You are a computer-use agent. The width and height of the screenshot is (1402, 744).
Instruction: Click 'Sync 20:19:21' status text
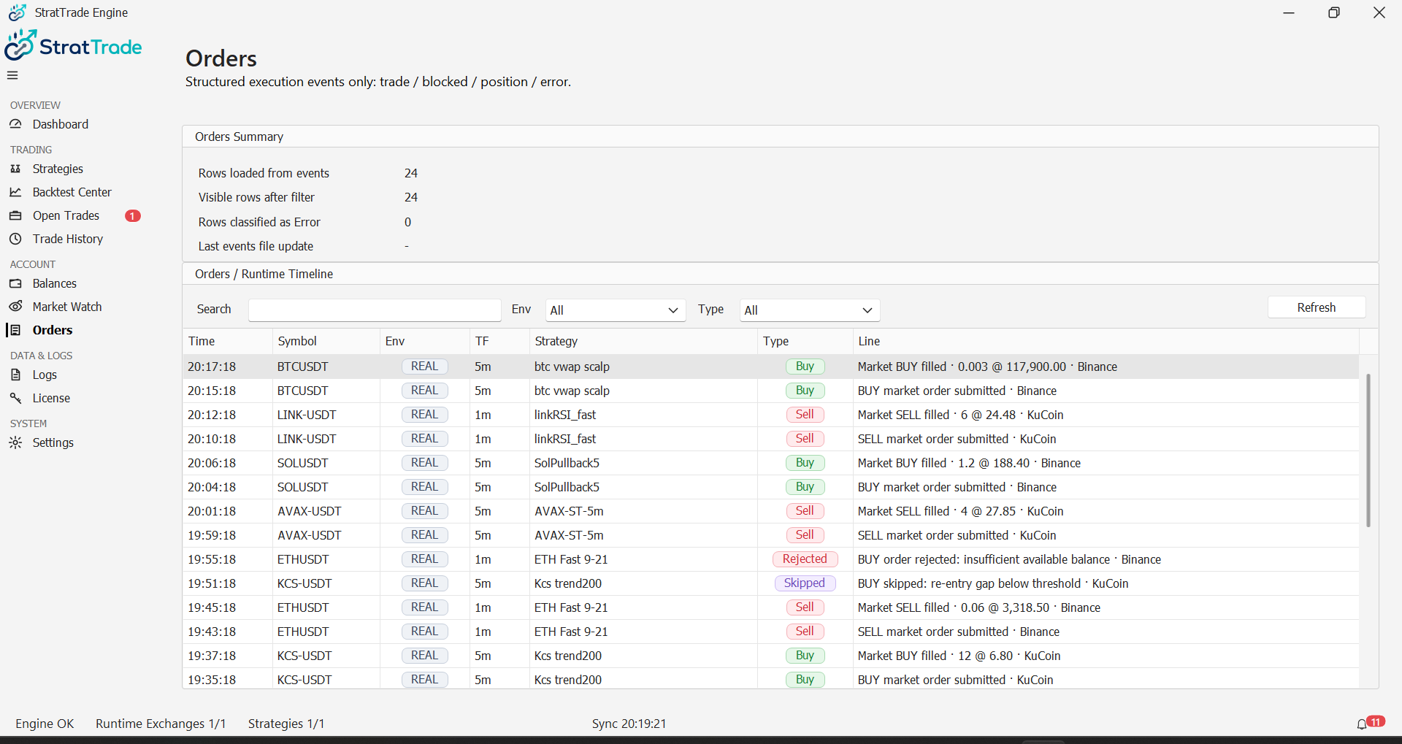pos(629,724)
